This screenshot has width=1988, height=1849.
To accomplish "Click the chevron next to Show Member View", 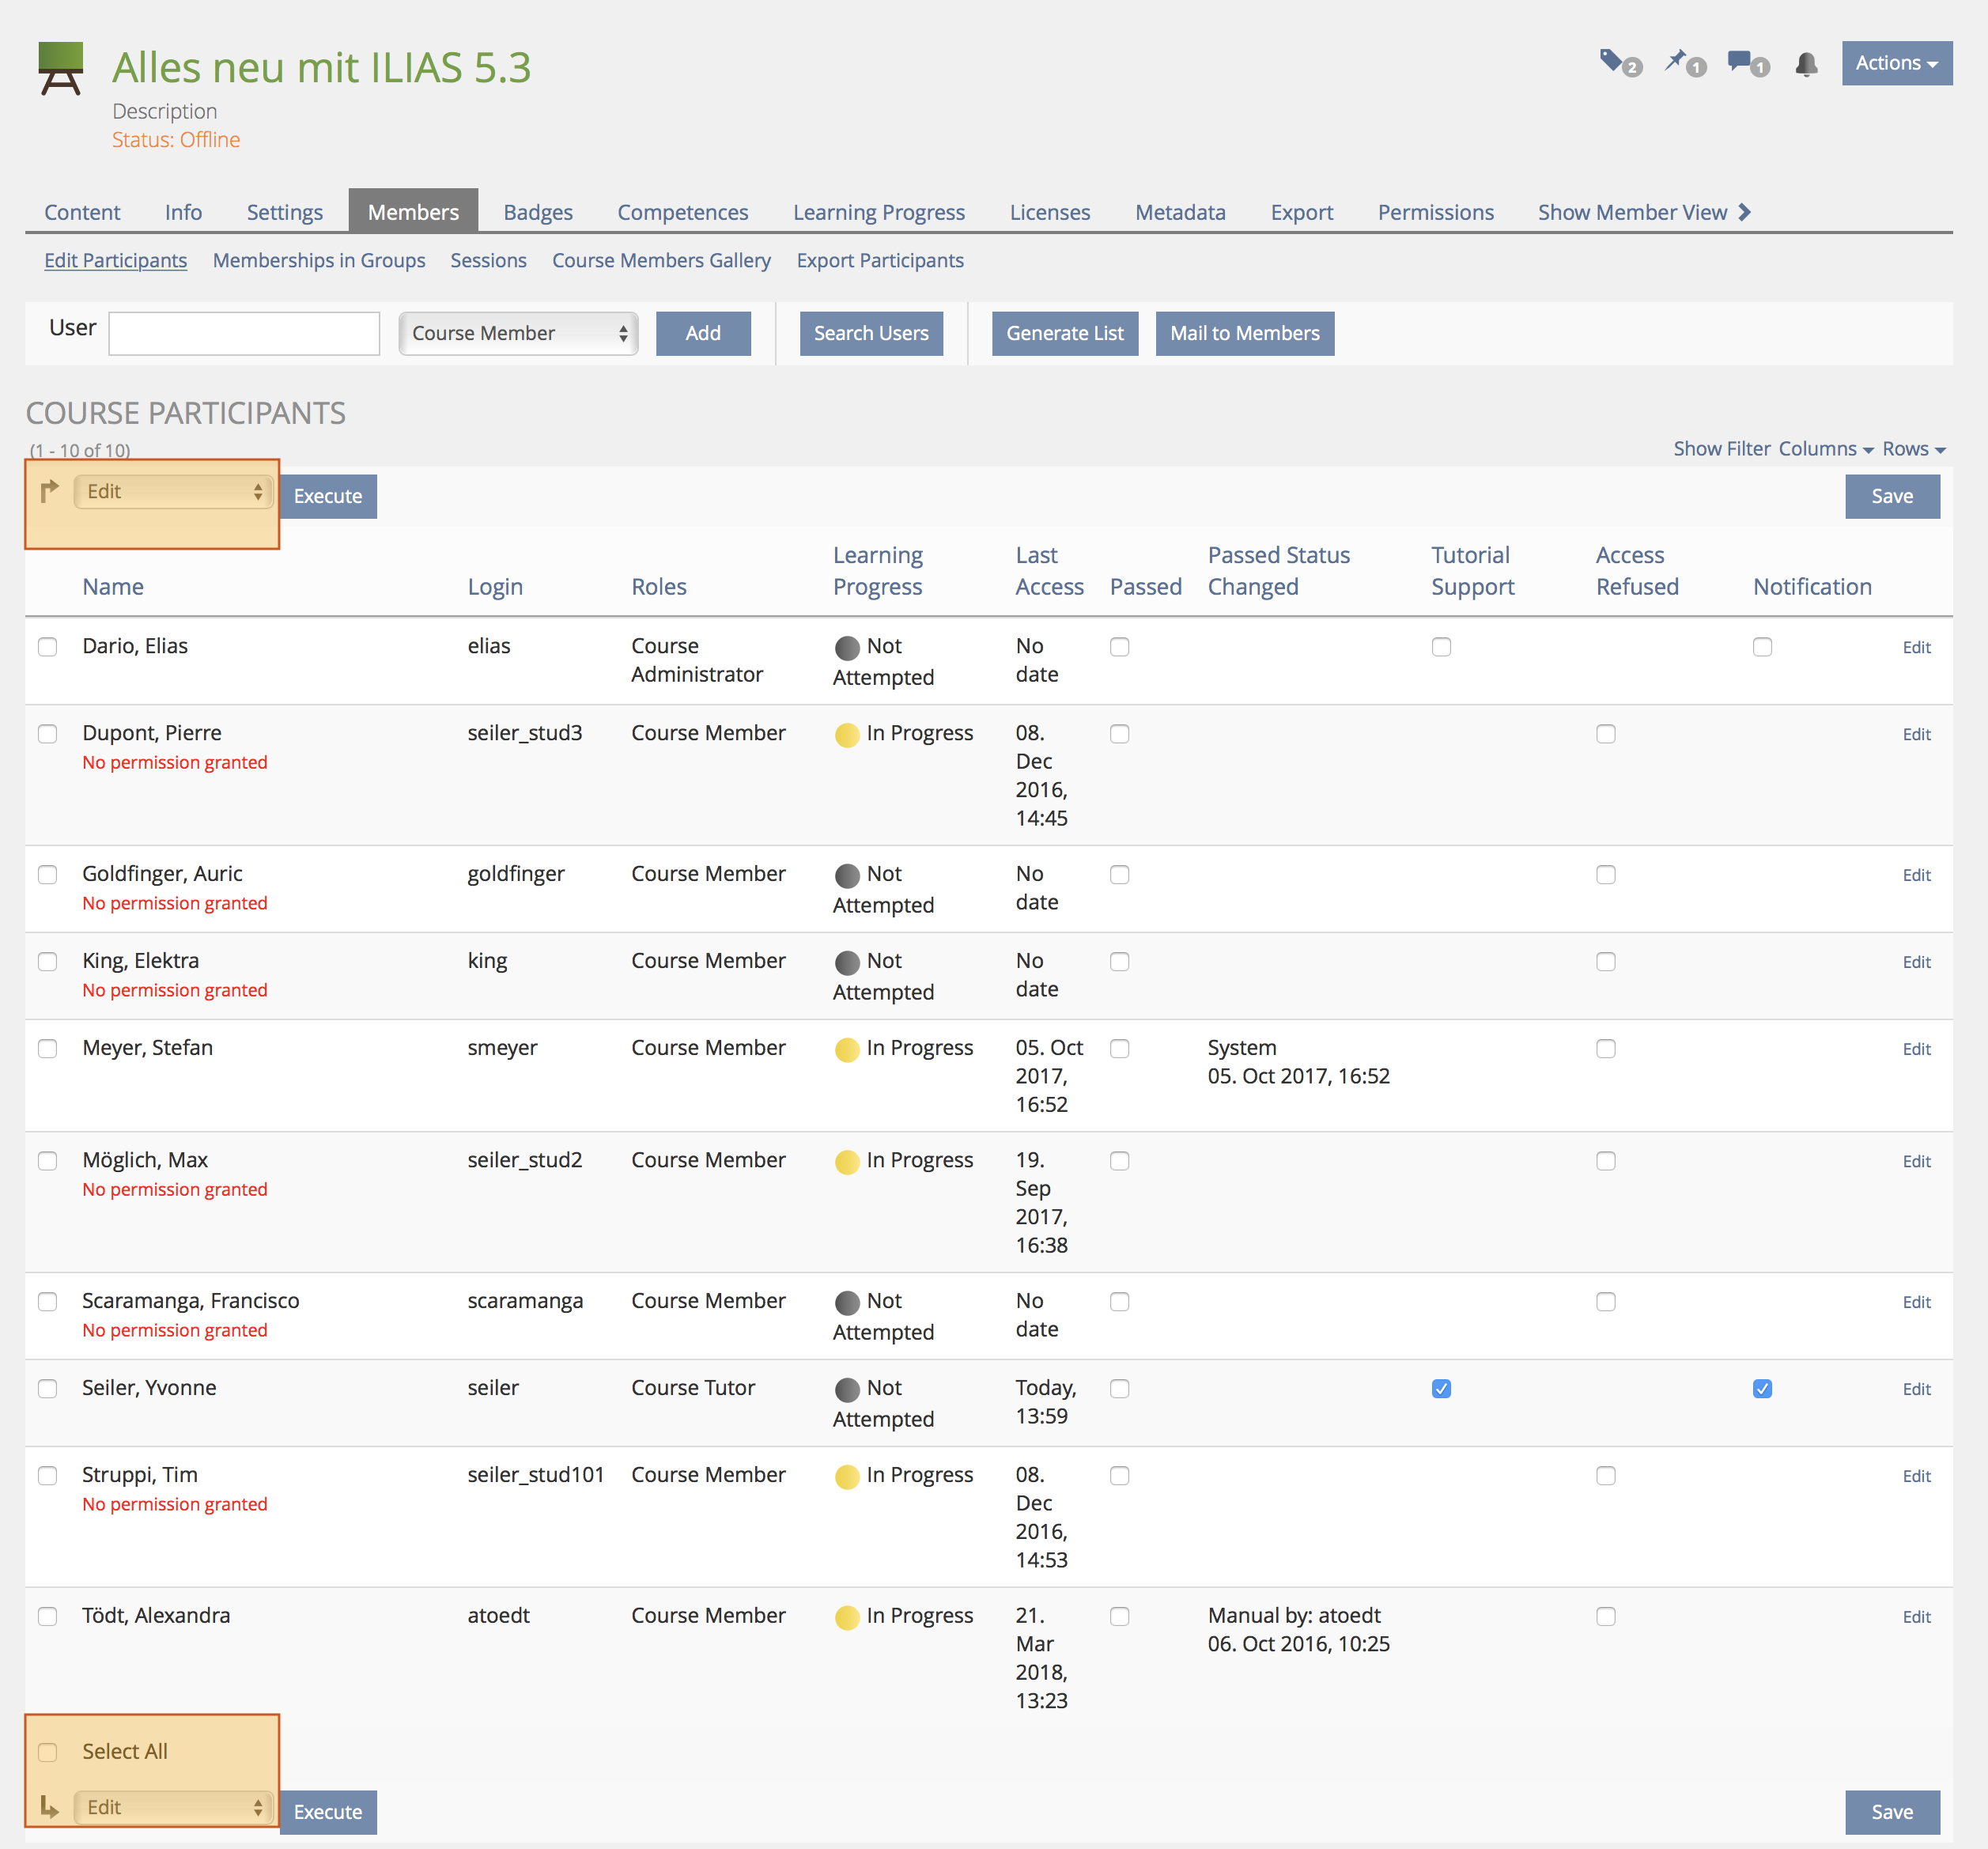I will [x=1745, y=212].
